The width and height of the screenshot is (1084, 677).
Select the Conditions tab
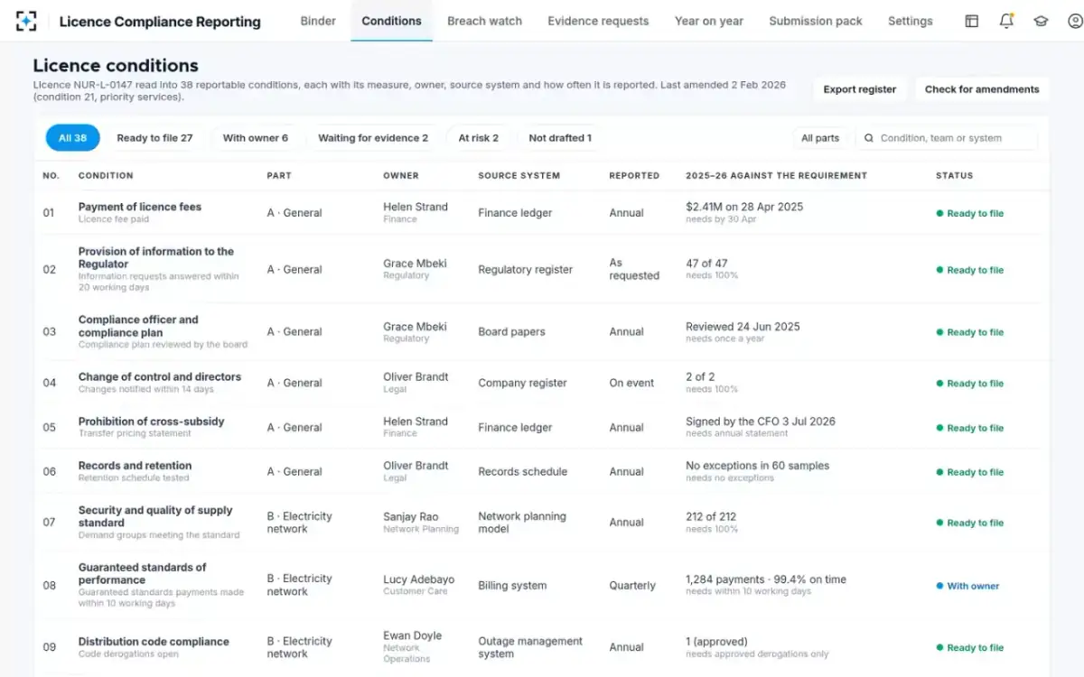pyautogui.click(x=391, y=21)
